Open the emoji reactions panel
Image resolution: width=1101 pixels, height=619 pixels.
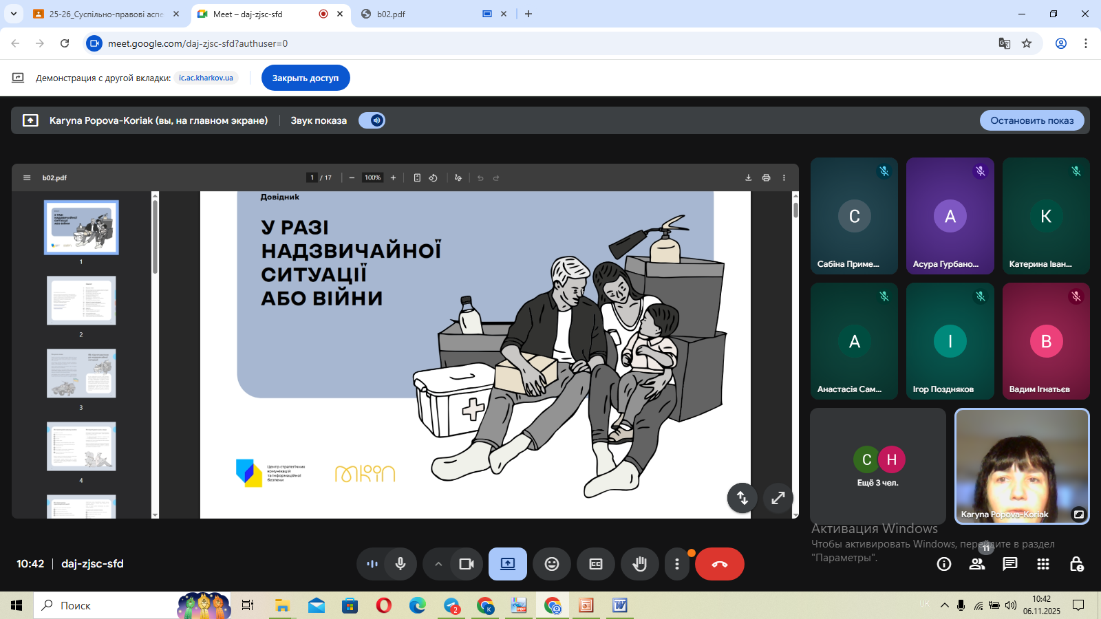(552, 564)
